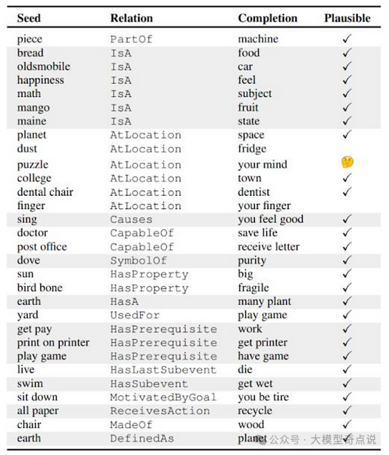389x455 pixels.
Task: Click the checkmark in the dove row
Action: point(347,260)
